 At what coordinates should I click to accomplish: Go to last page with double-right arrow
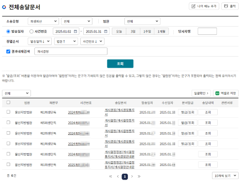pos(139,176)
